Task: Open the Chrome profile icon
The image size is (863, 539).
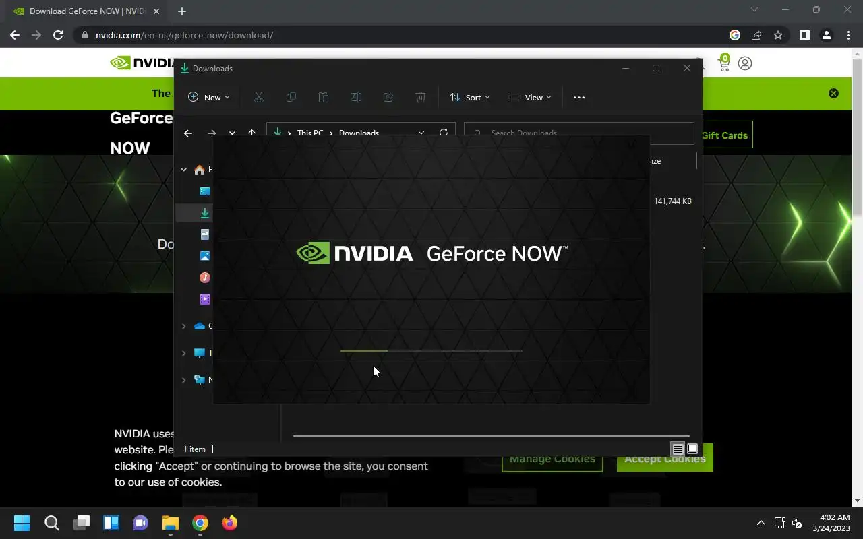Action: (827, 35)
